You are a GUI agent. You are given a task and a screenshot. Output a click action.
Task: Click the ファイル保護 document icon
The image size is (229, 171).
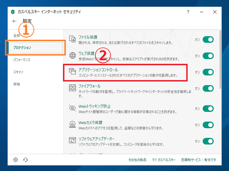(x=72, y=39)
